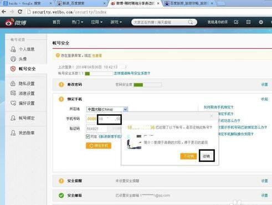Click the 头像 avatar icon in the sidebar
The image size is (272, 205).
(13, 59)
